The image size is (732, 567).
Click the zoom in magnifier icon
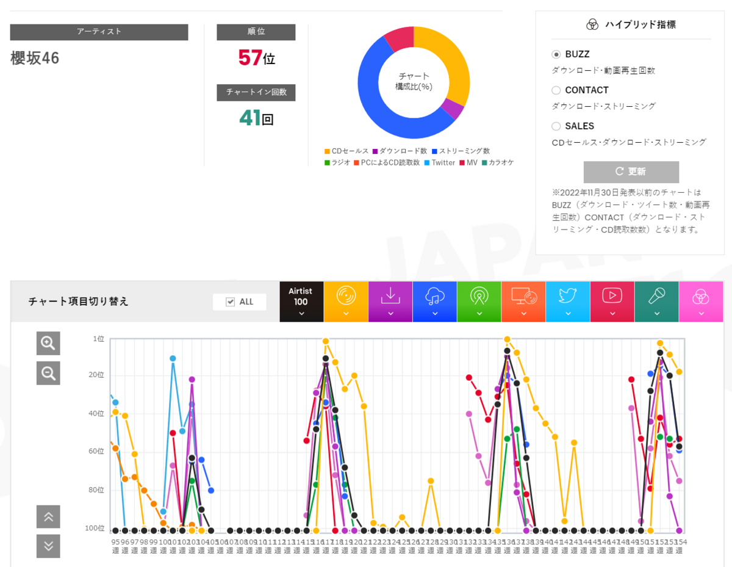[x=48, y=343]
